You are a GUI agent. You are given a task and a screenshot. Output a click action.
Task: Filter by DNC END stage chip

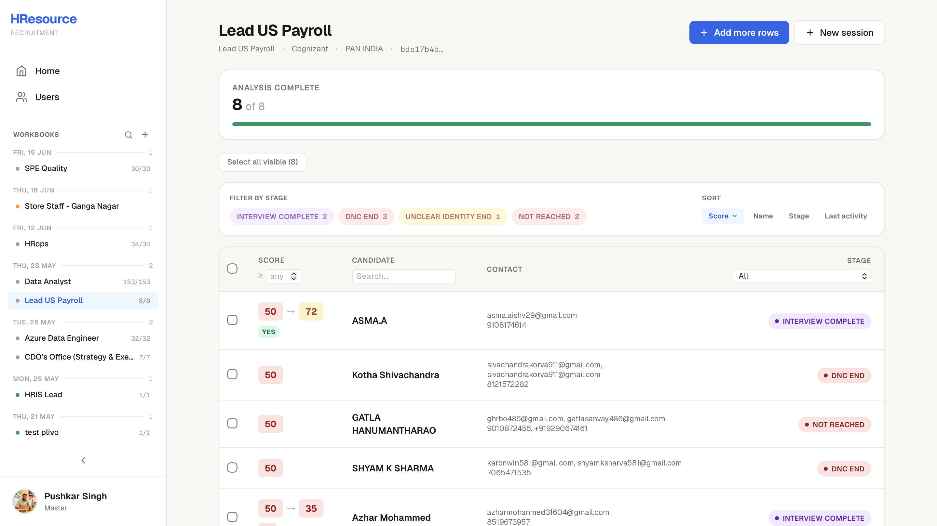366,217
